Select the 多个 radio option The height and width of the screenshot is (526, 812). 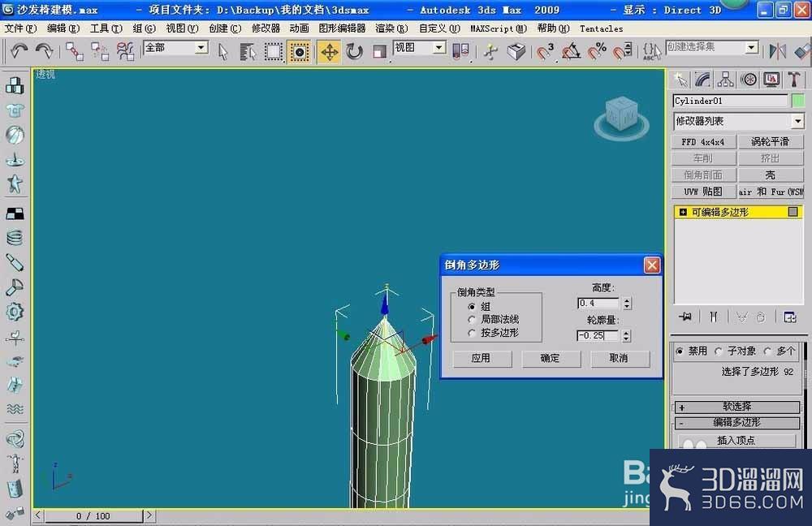click(x=767, y=351)
